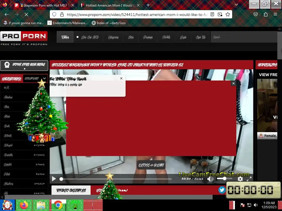Open video player settings gear
282x211 pixels.
[240, 179]
